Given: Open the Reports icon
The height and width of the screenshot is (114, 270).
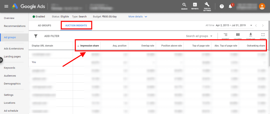Looking at the screenshot, I should coord(195,5).
